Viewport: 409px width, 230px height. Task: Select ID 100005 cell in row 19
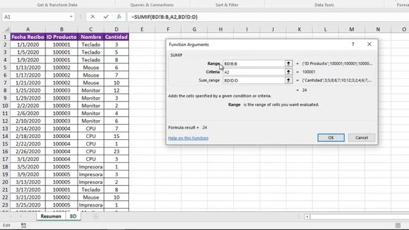point(61,174)
